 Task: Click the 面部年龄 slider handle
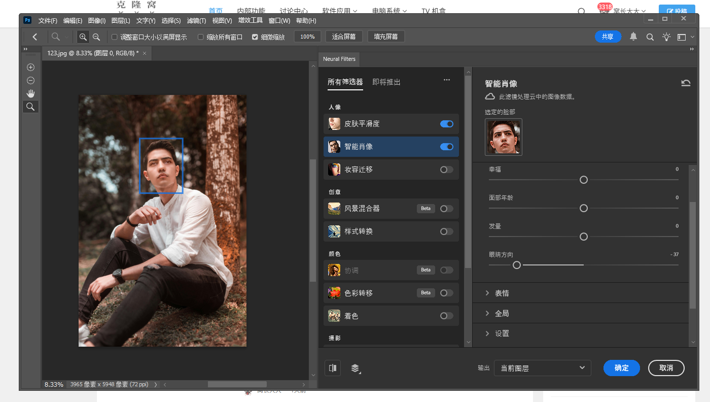584,208
